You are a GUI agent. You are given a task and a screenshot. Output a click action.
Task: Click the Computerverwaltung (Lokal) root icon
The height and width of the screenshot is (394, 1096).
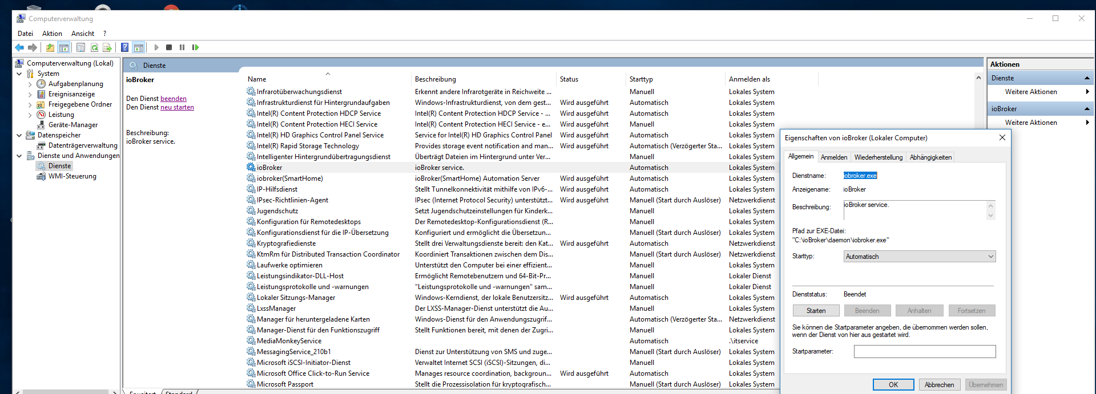19,63
